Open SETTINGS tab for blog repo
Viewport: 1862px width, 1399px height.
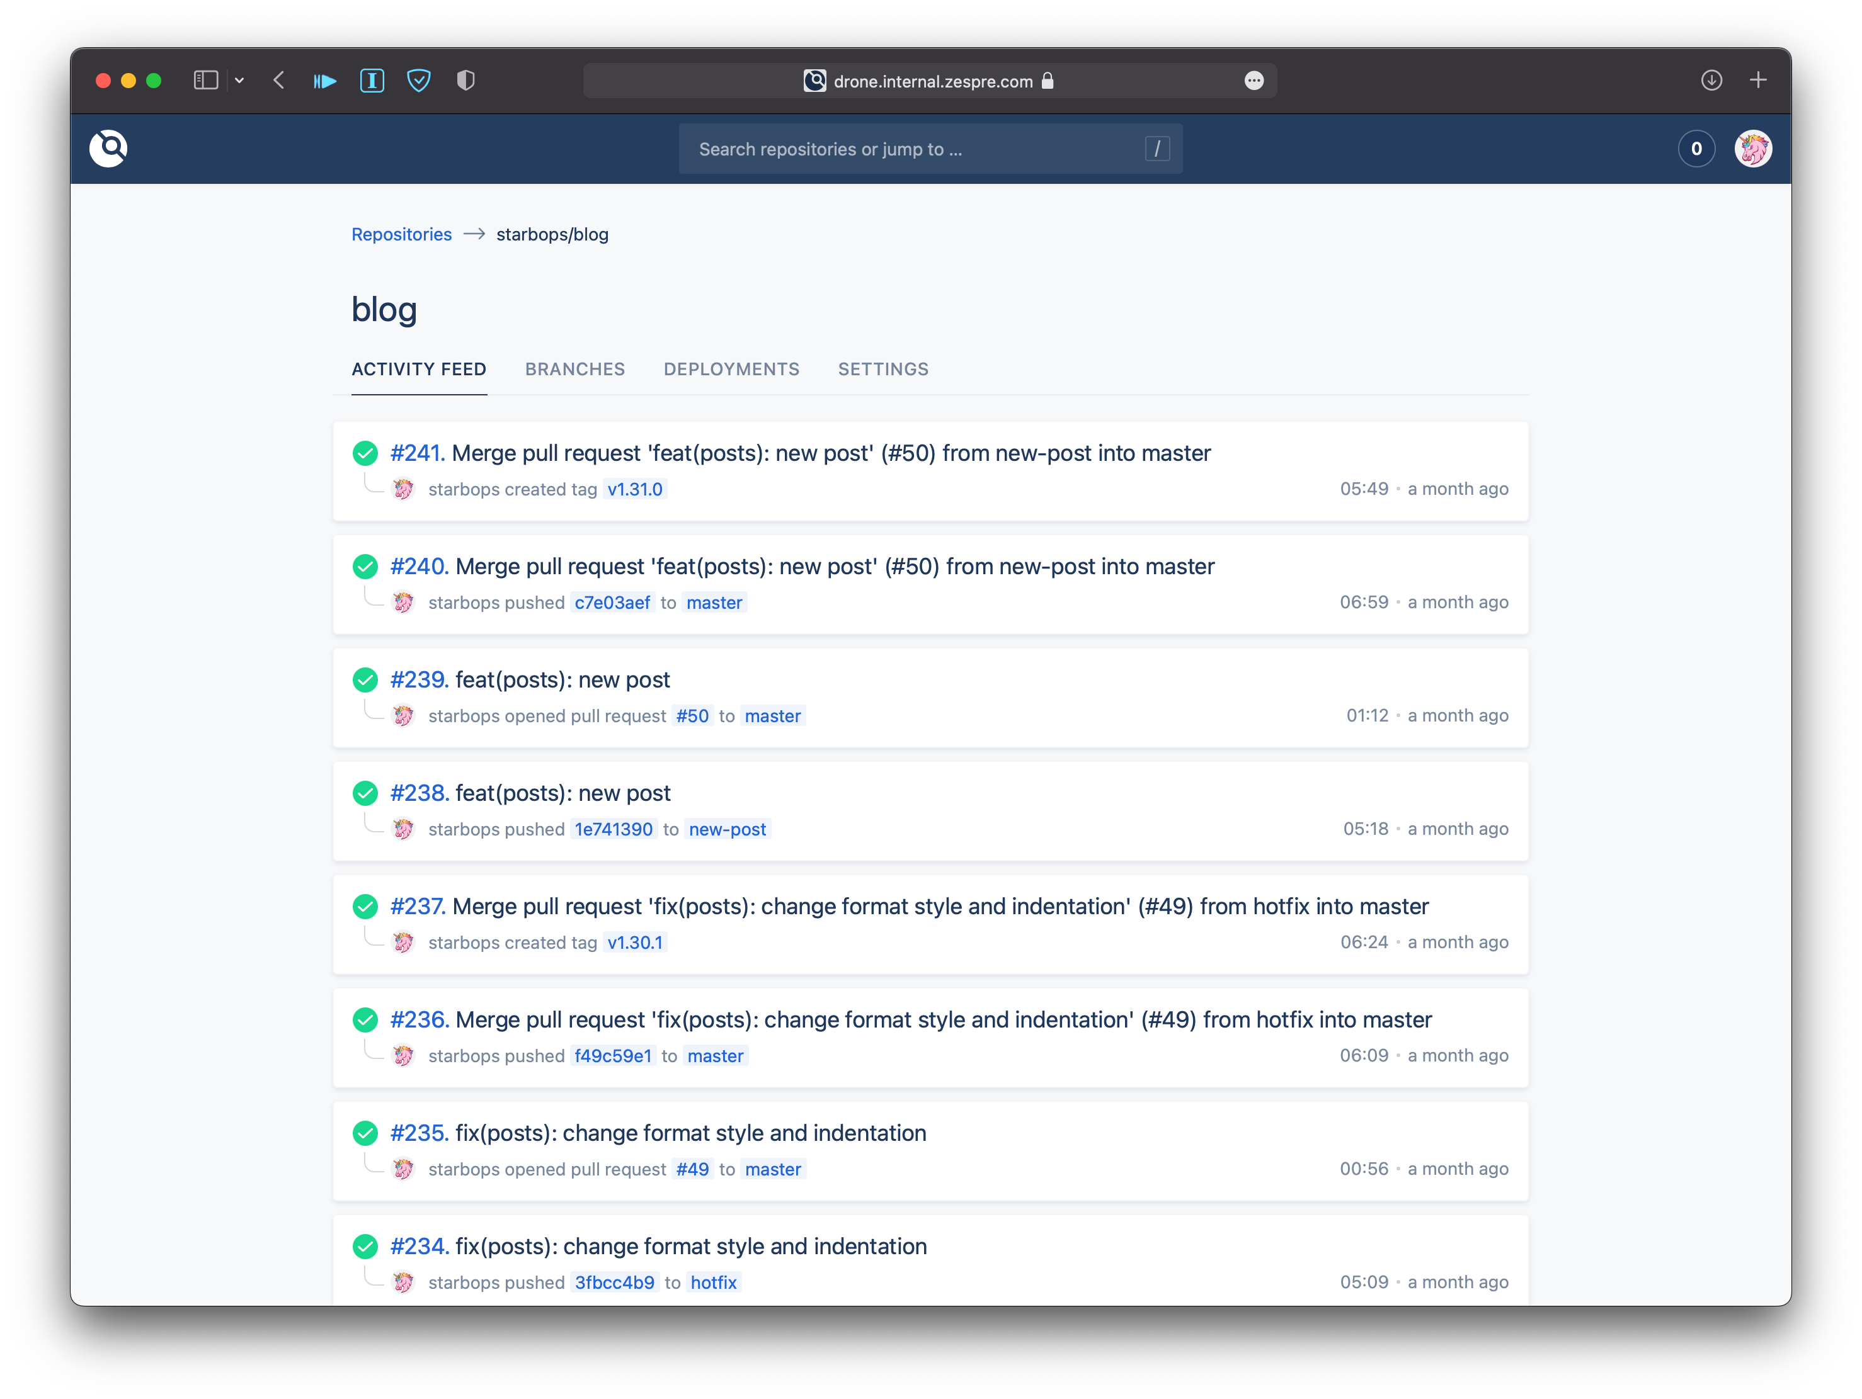coord(883,369)
